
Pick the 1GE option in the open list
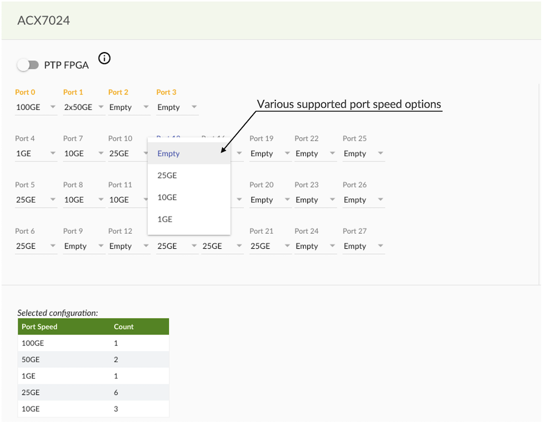(x=165, y=220)
